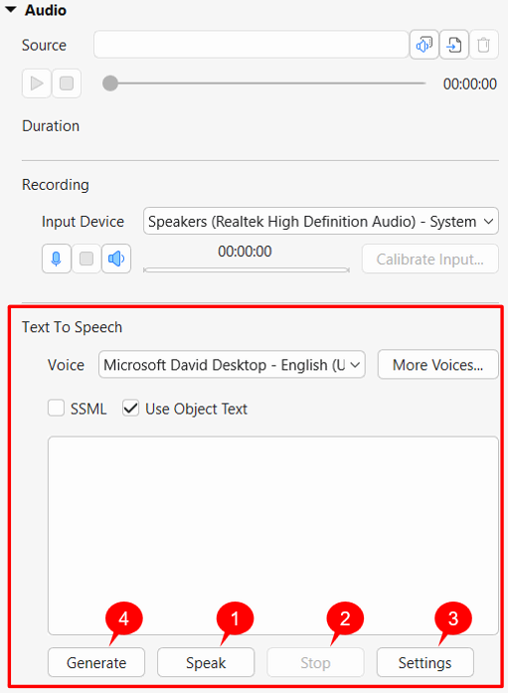This screenshot has height=693, width=508.
Task: Click the Stop text to speech button
Action: click(315, 662)
